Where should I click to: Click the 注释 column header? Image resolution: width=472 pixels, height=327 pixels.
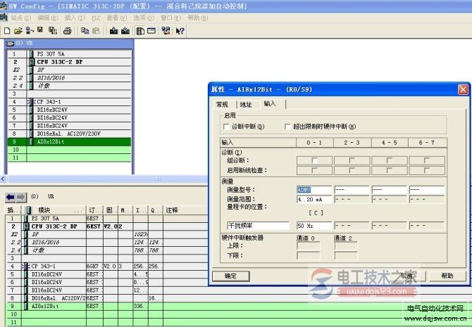pyautogui.click(x=172, y=210)
